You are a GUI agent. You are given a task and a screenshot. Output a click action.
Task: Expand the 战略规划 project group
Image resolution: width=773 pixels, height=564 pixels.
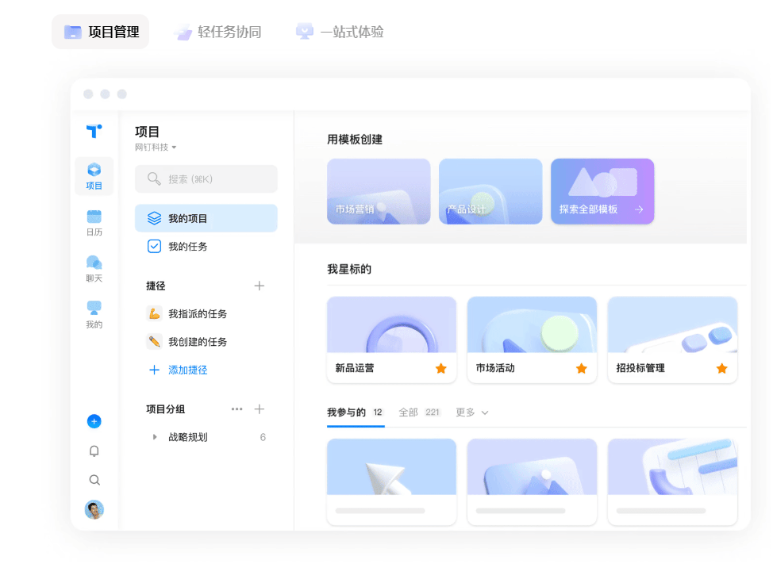pos(155,437)
